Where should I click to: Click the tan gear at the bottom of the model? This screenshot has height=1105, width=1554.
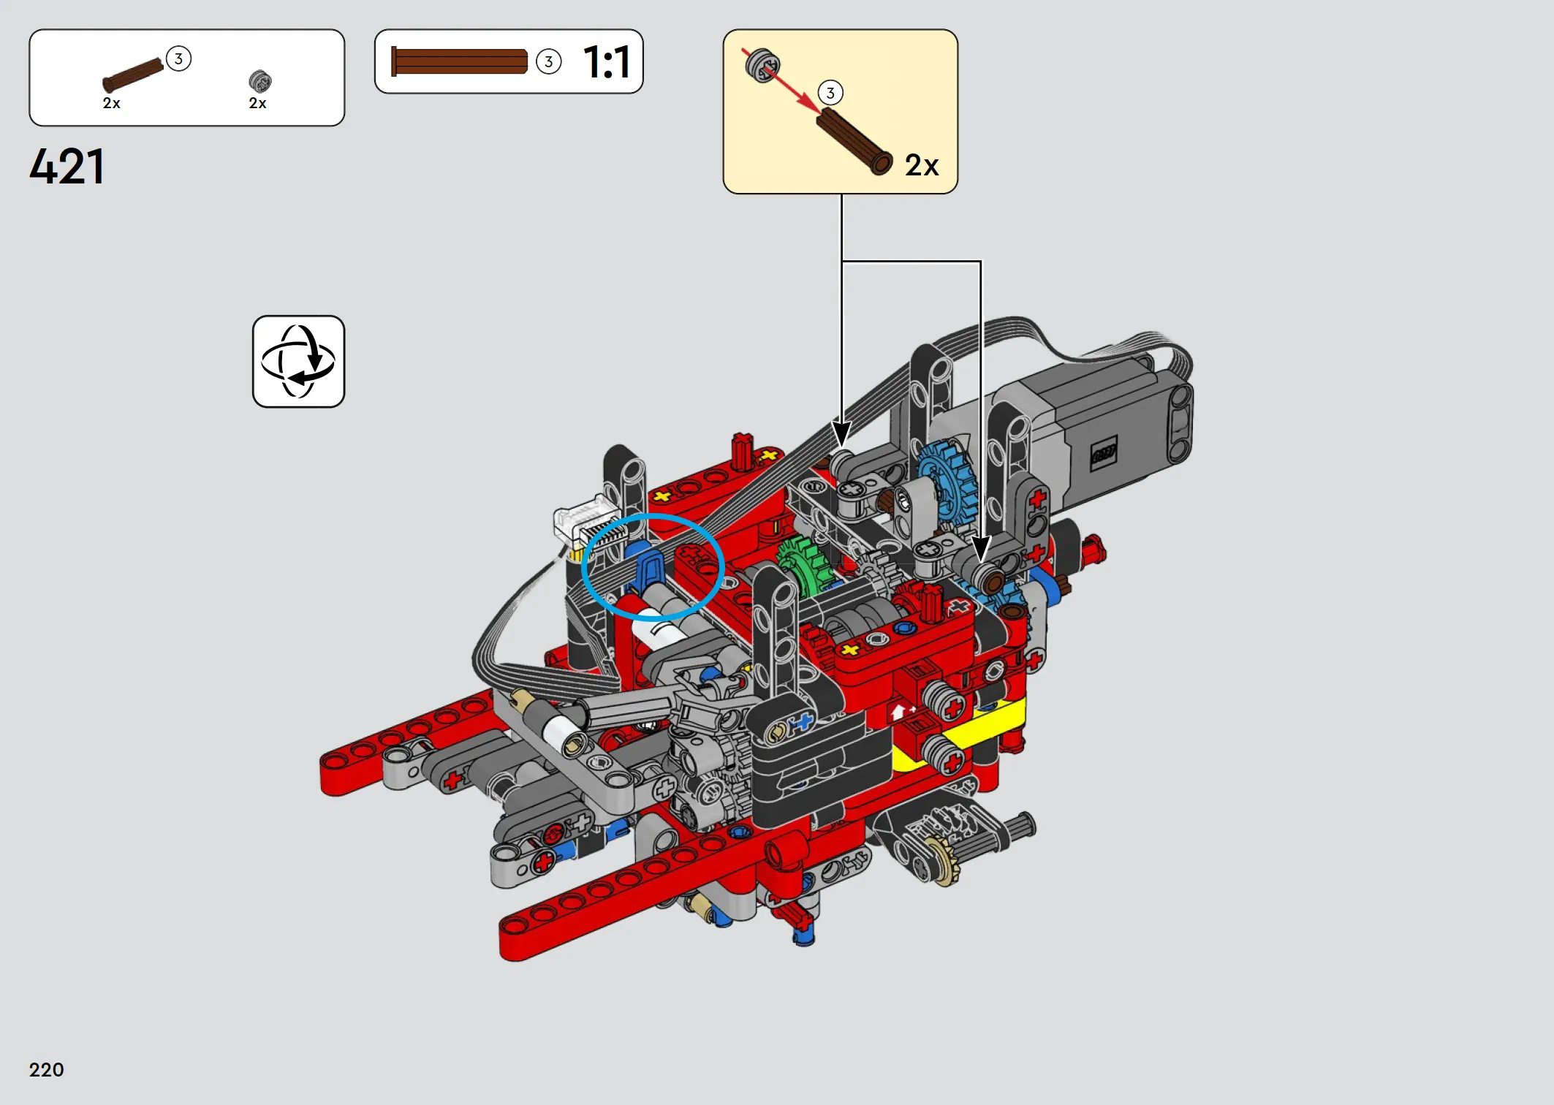(x=943, y=862)
